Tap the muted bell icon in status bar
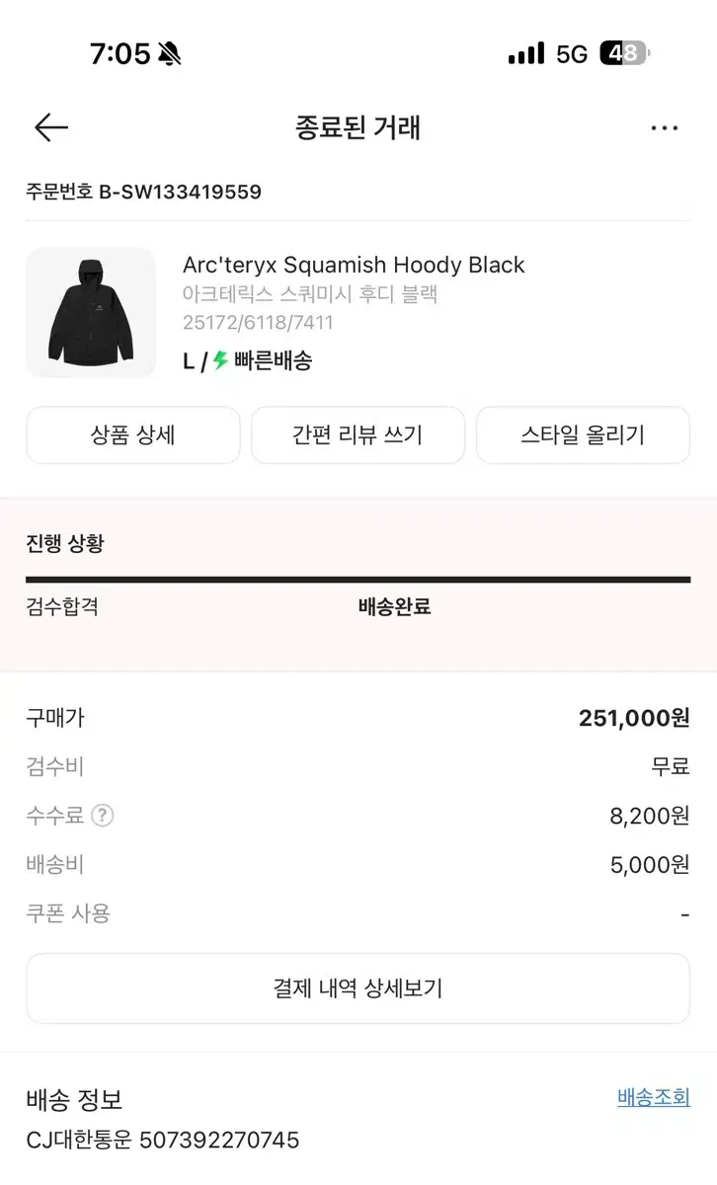Image resolution: width=717 pixels, height=1185 pixels. click(x=170, y=54)
